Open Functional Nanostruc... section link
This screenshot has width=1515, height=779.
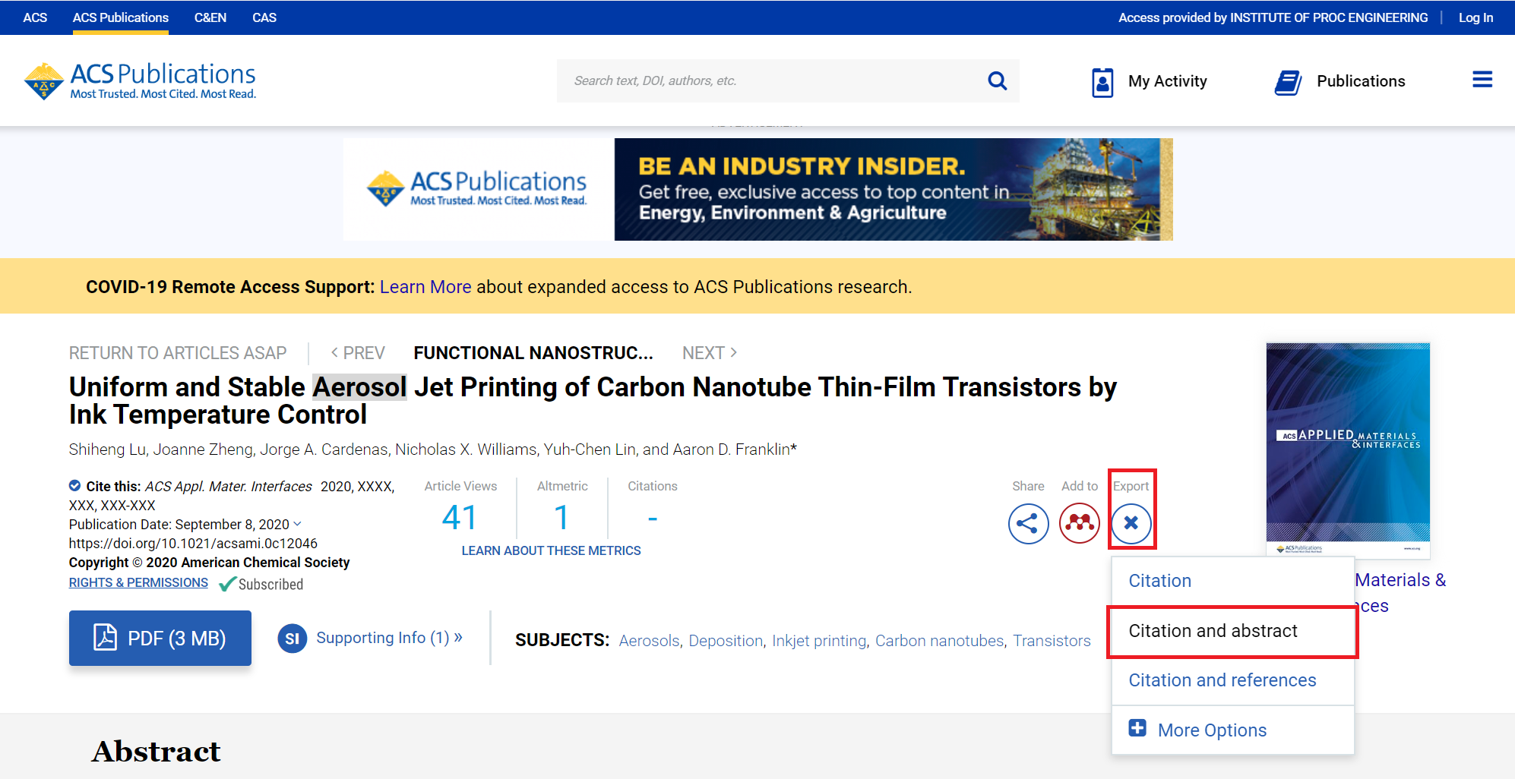point(533,353)
